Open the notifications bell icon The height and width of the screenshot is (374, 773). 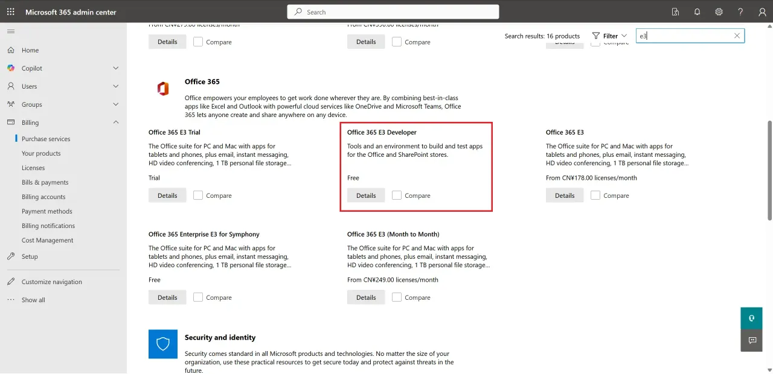(x=697, y=12)
